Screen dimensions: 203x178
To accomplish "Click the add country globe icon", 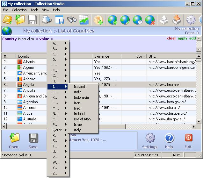I will pyautogui.click(x=112, y=20).
